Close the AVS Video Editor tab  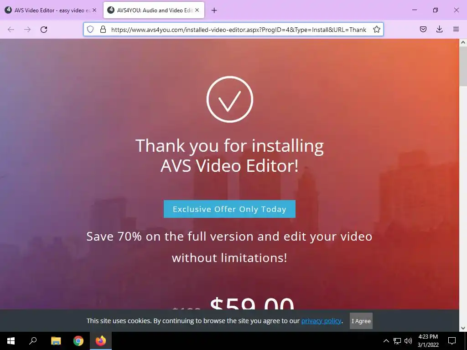pyautogui.click(x=94, y=10)
